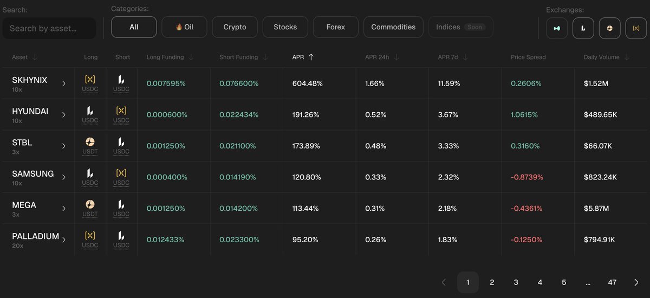Click PALLADIUM long exchange [x] icon

[90, 235]
